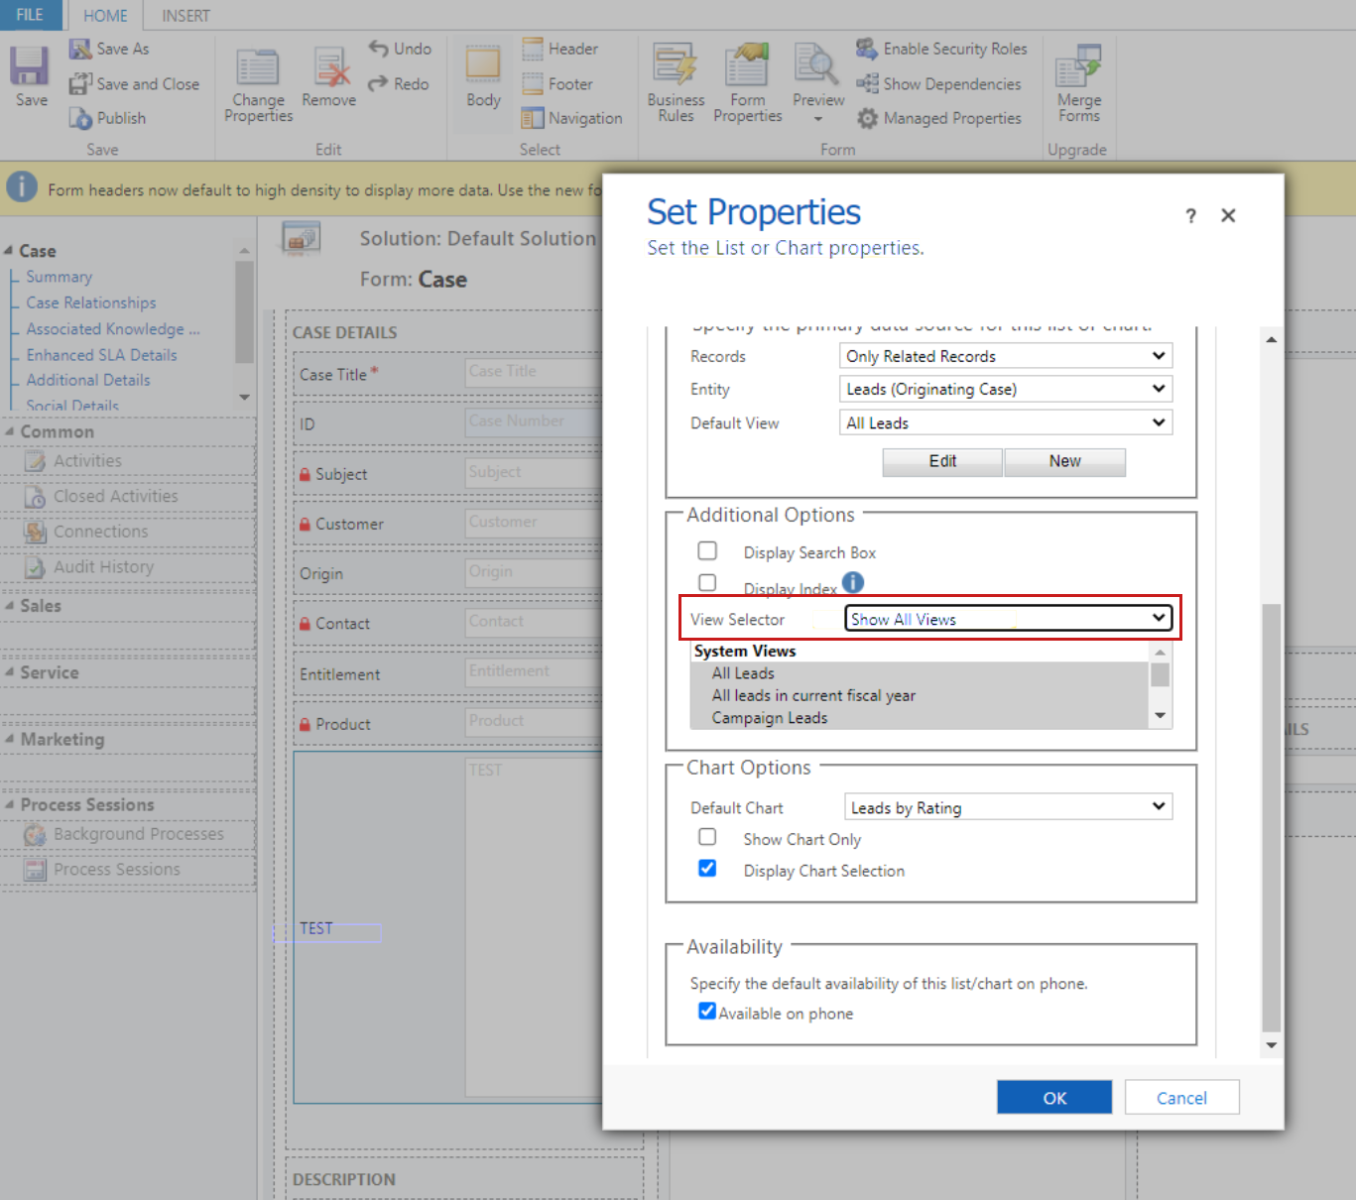This screenshot has width=1356, height=1200.
Task: Toggle the Show Chart Only checkbox
Action: [x=707, y=837]
